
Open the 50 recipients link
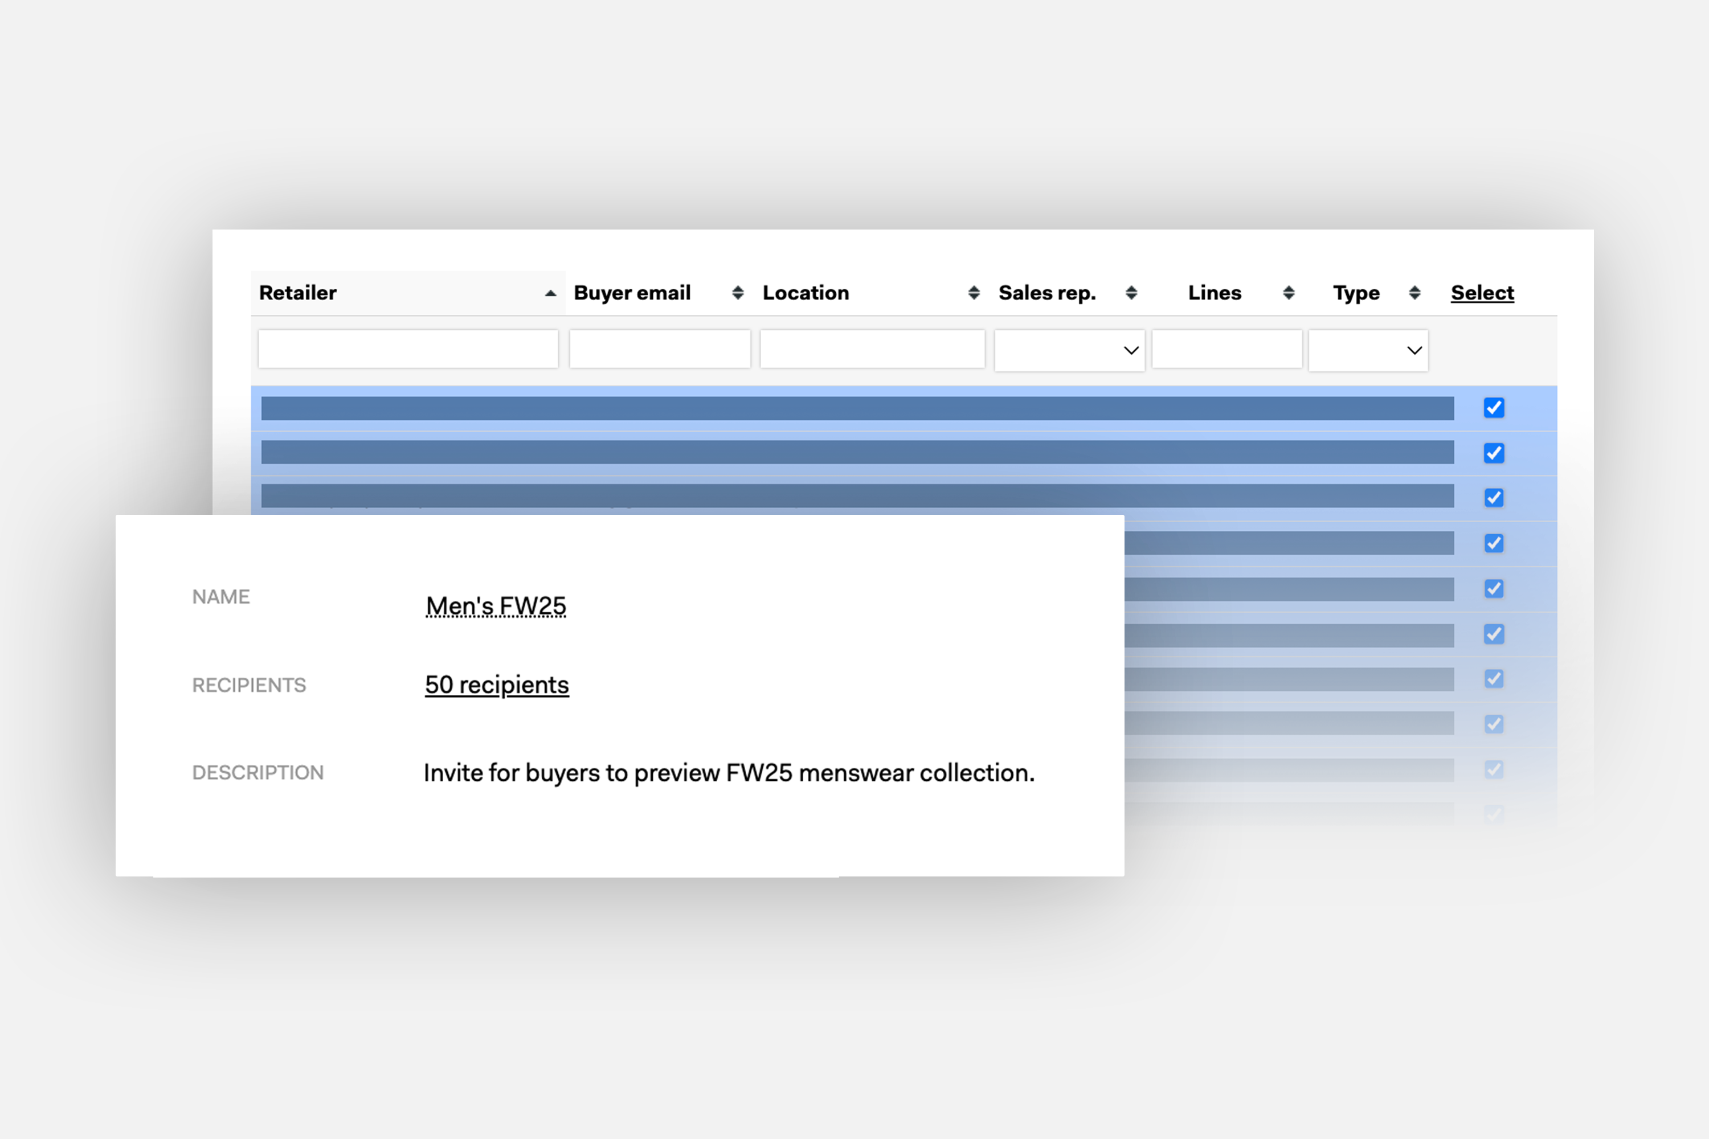coord(497,685)
